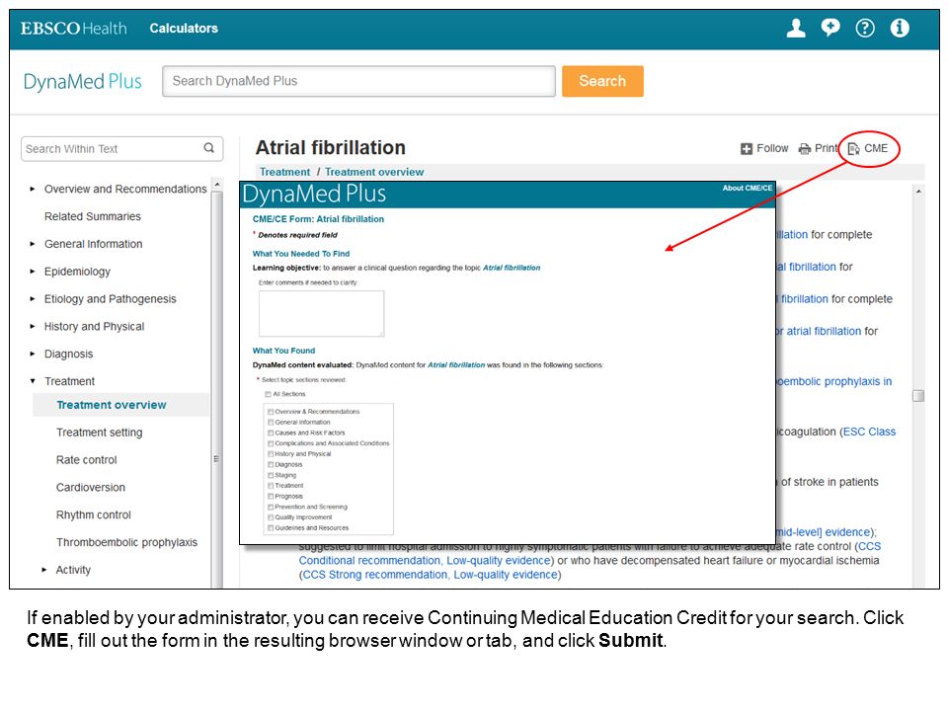Select Treatment overview in sidebar
Viewport: 948px width, 711px height.
(x=112, y=405)
